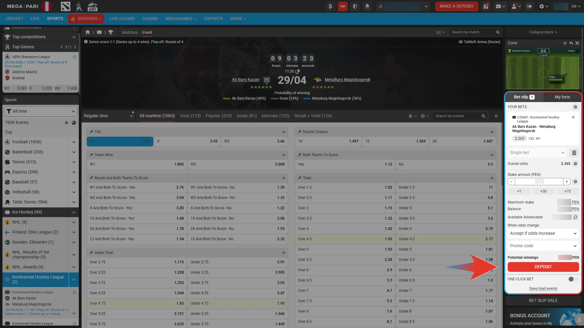
Task: Add +30 to stake amount
Action: (x=543, y=191)
